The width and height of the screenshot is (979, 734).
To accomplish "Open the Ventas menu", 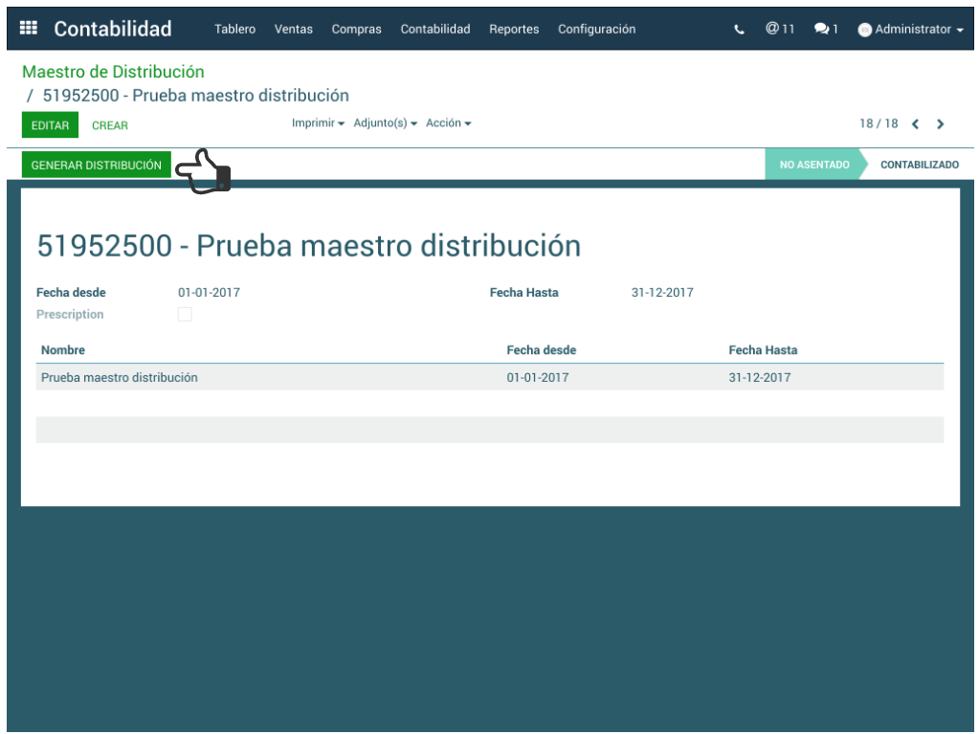I will [x=293, y=30].
